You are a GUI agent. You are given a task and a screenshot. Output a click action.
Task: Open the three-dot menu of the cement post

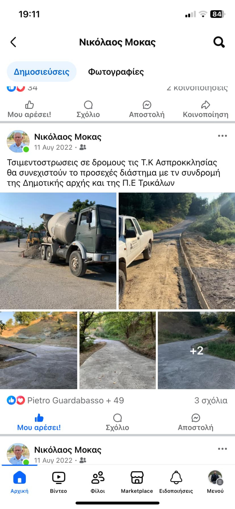[x=222, y=136]
